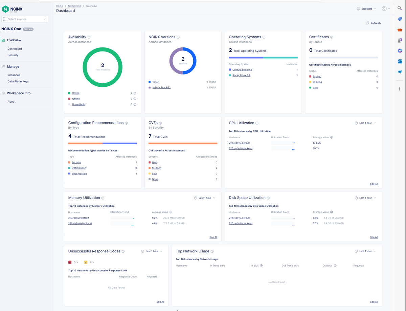This screenshot has height=311, width=406.
Task: Click the Refresh button
Action: (x=373, y=23)
